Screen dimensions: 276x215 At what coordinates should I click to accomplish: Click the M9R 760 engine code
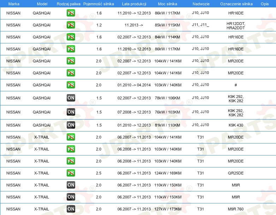coord(236,209)
